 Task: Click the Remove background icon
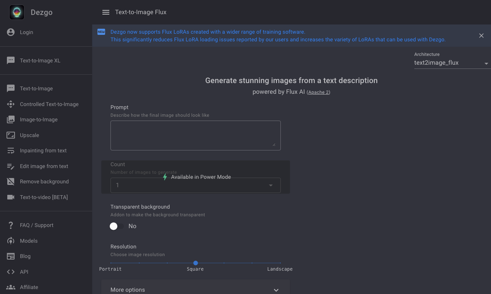(11, 181)
